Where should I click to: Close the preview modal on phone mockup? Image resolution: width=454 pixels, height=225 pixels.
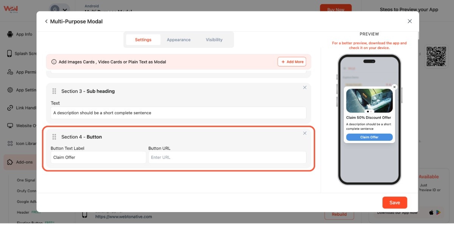pyautogui.click(x=394, y=87)
